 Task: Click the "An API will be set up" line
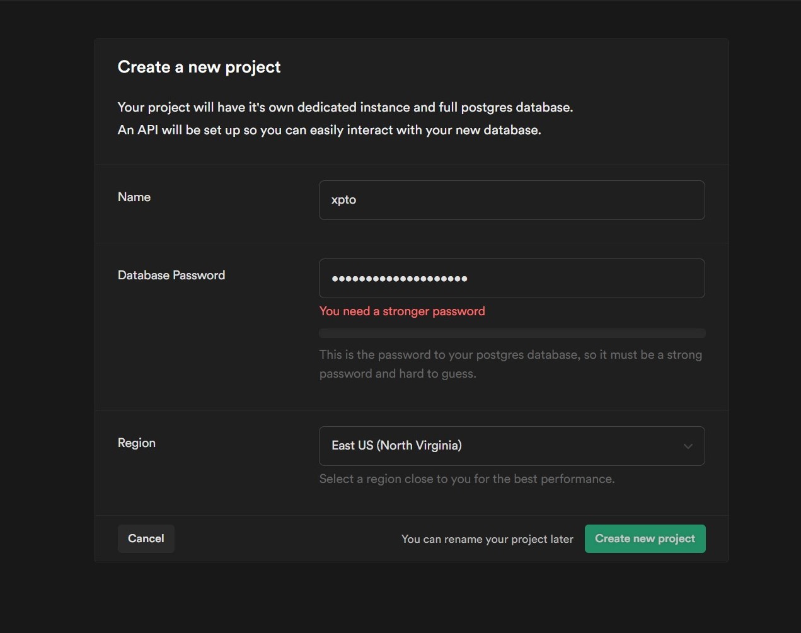click(330, 131)
